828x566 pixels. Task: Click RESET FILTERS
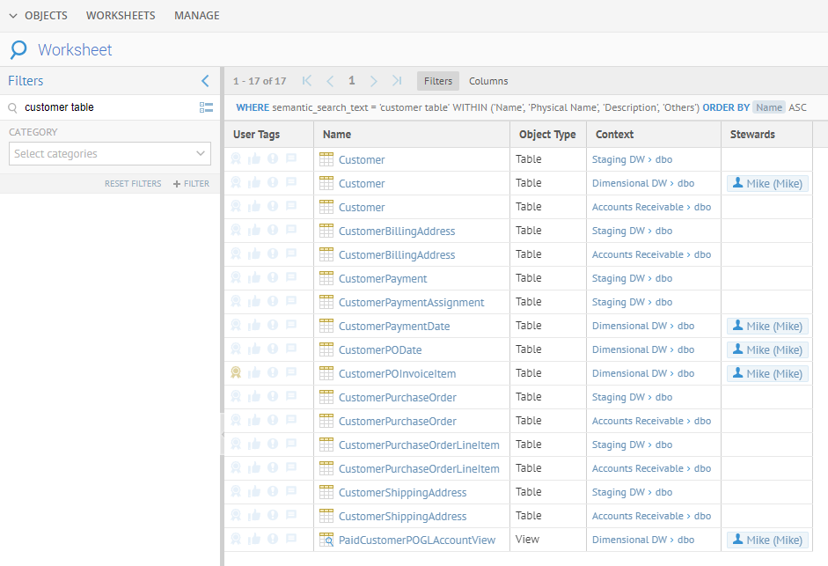[x=133, y=184]
